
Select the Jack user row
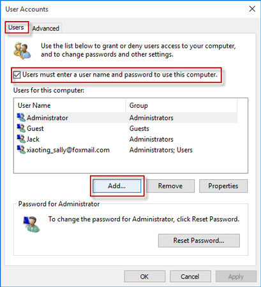click(x=127, y=139)
